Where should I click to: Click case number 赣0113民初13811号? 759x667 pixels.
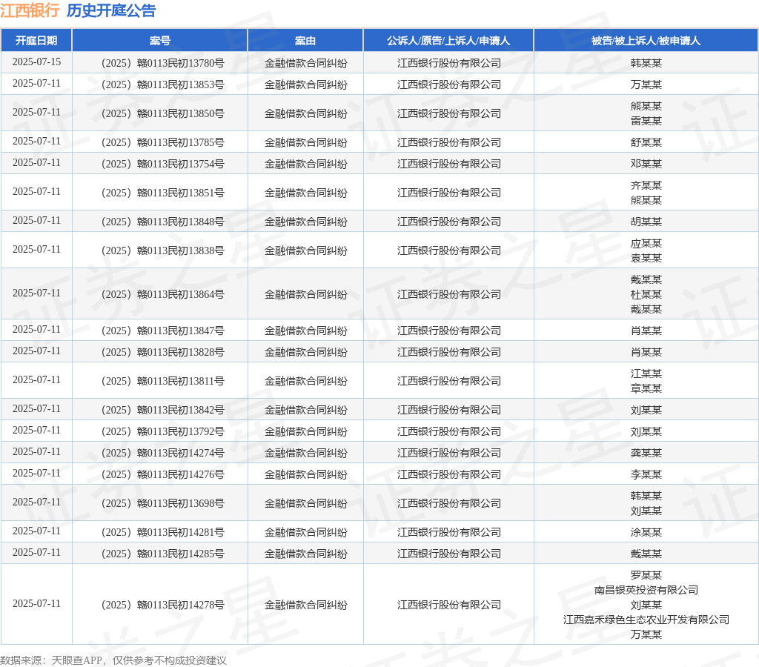[162, 381]
